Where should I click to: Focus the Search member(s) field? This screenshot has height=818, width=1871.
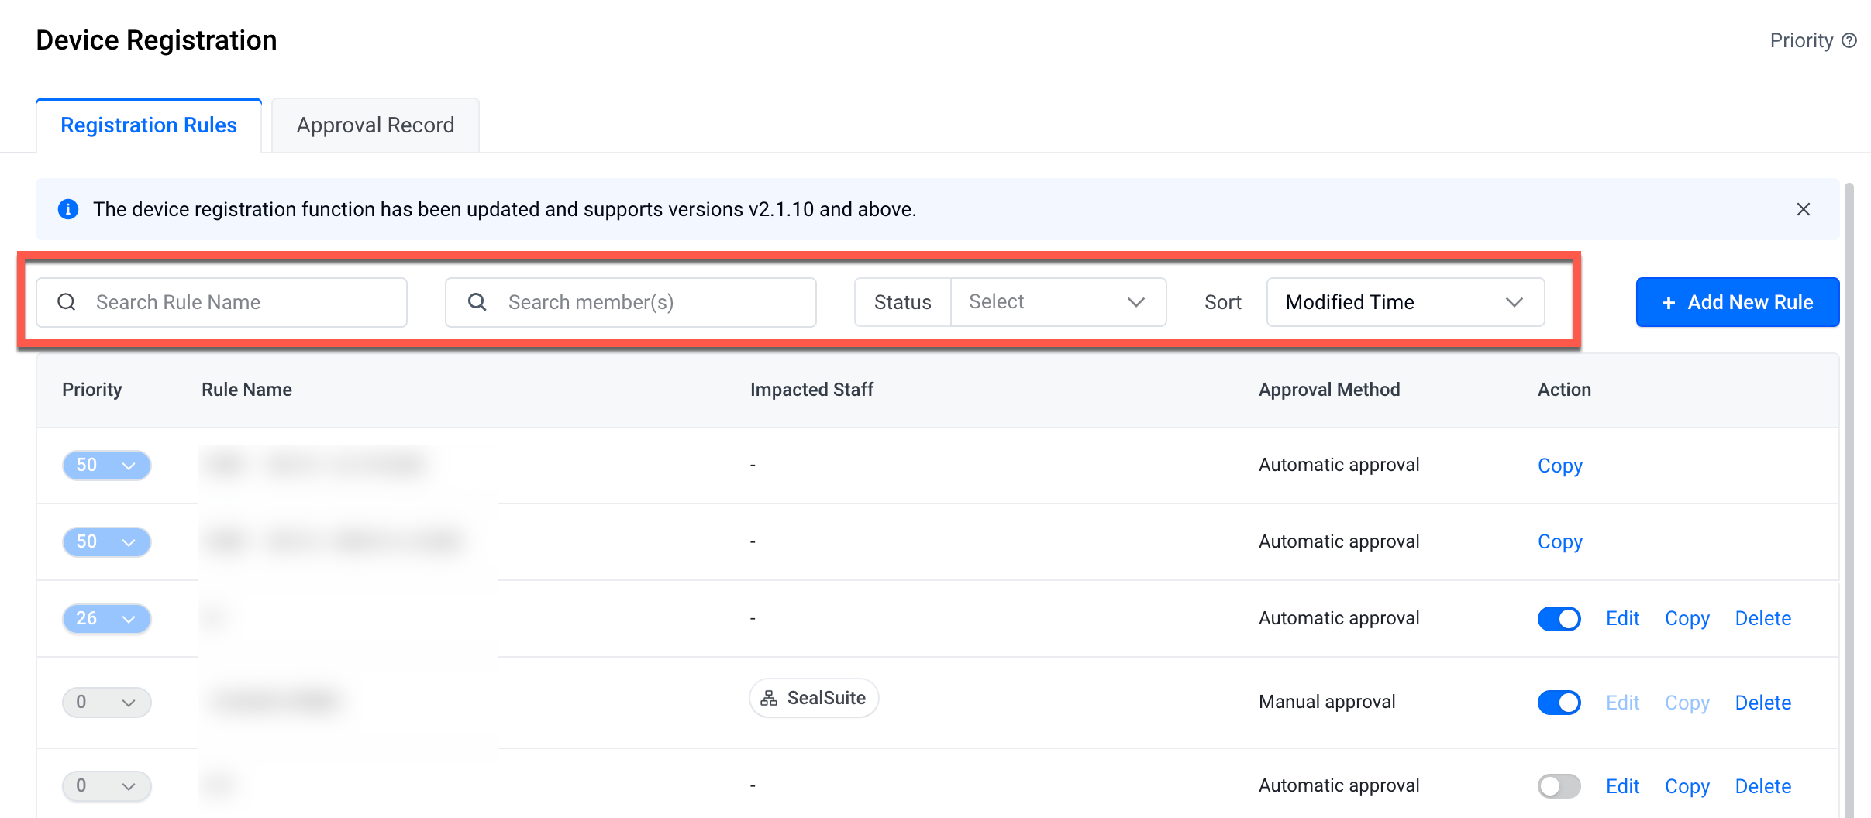(631, 302)
